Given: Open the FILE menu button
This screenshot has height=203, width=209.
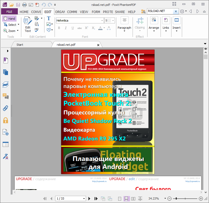Looking at the screenshot, I should [x=9, y=12].
